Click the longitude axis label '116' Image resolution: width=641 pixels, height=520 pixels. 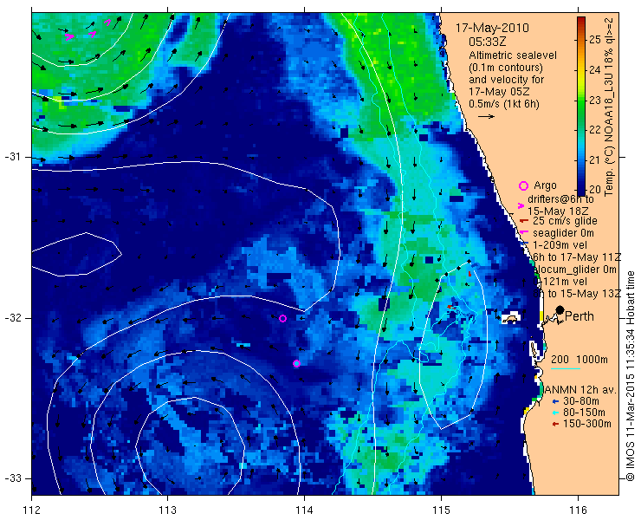[x=578, y=510]
